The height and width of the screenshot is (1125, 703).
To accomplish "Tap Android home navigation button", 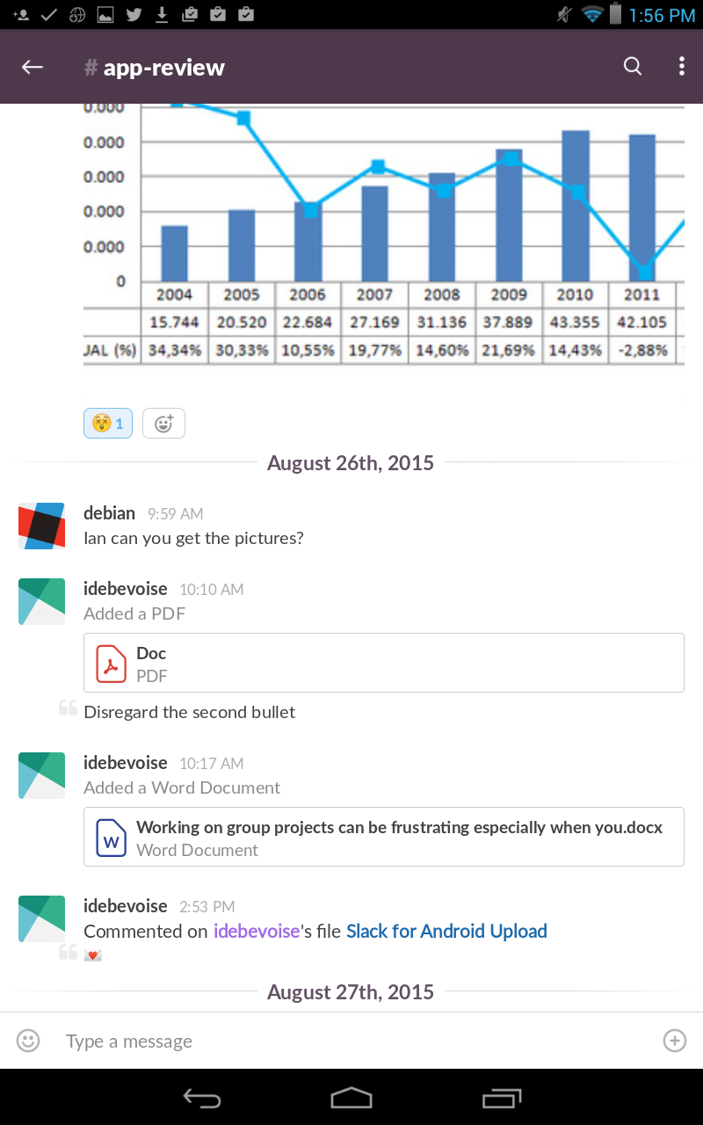I will pyautogui.click(x=351, y=1097).
